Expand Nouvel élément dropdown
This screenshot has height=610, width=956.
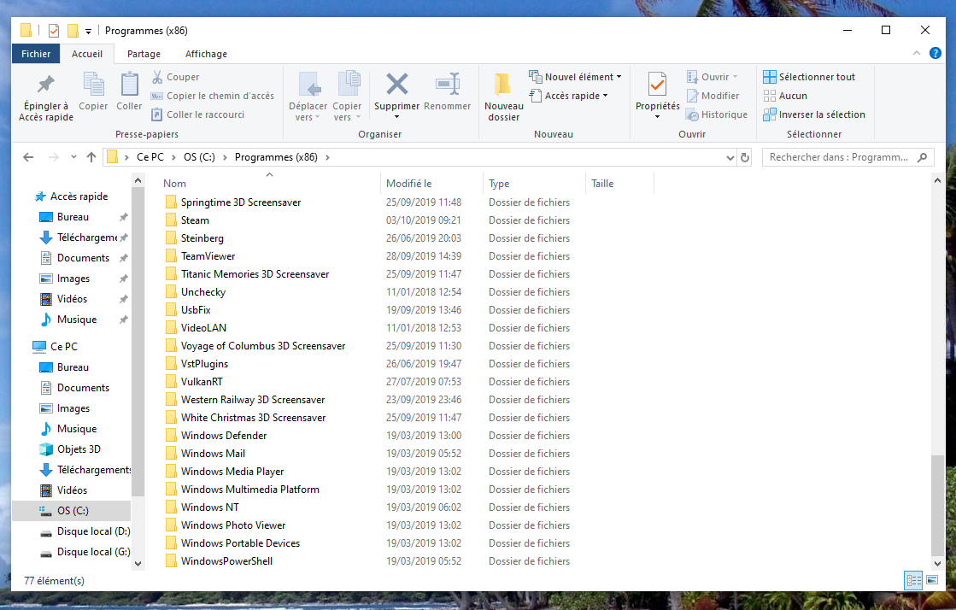click(x=619, y=77)
